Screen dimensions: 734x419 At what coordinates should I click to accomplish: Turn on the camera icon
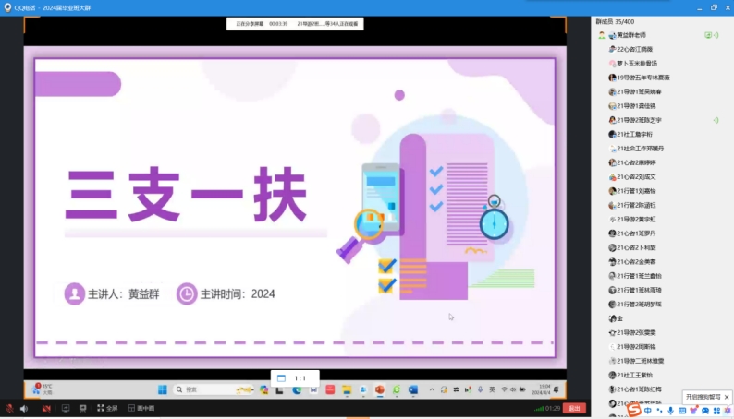(x=46, y=408)
